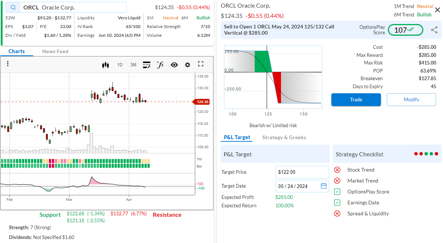The width and height of the screenshot is (443, 243).
Task: Click the Volume 6.12M value
Action: (204, 35)
